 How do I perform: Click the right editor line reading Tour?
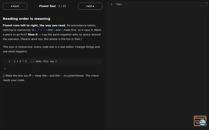[x=161, y=4]
